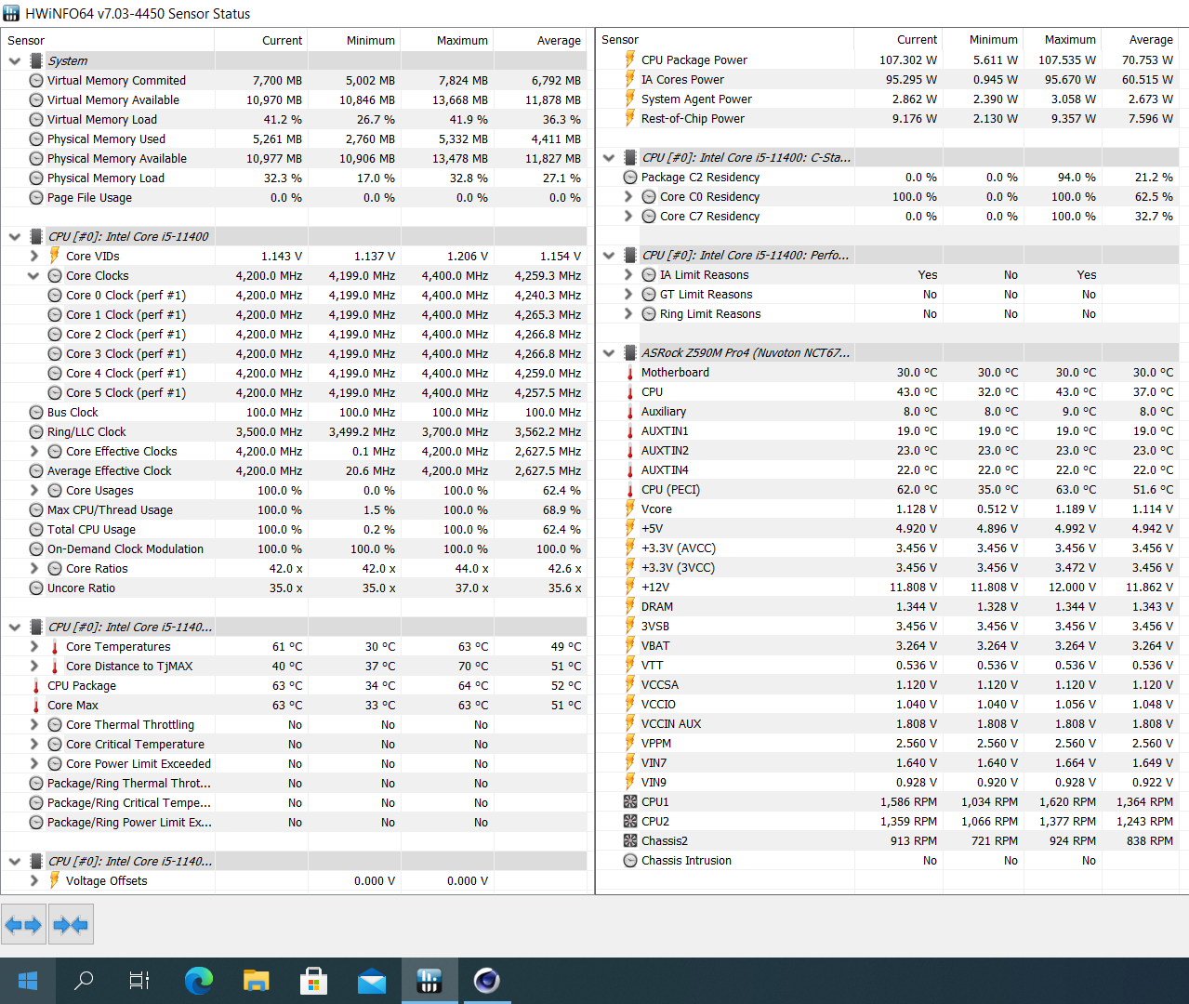Viewport: 1189px width, 1004px height.
Task: Select Core 3 Clock (perf #1) row
Action: pos(295,353)
